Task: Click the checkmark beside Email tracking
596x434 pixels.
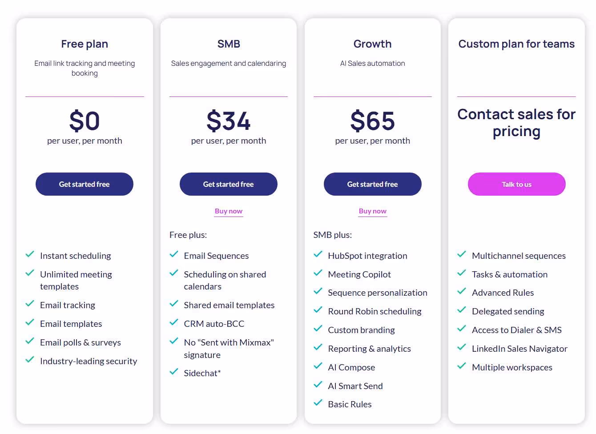Action: coord(30,305)
